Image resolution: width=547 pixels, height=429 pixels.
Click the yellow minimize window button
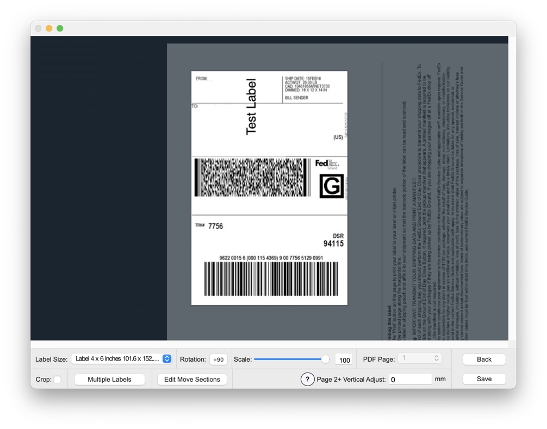click(x=49, y=28)
